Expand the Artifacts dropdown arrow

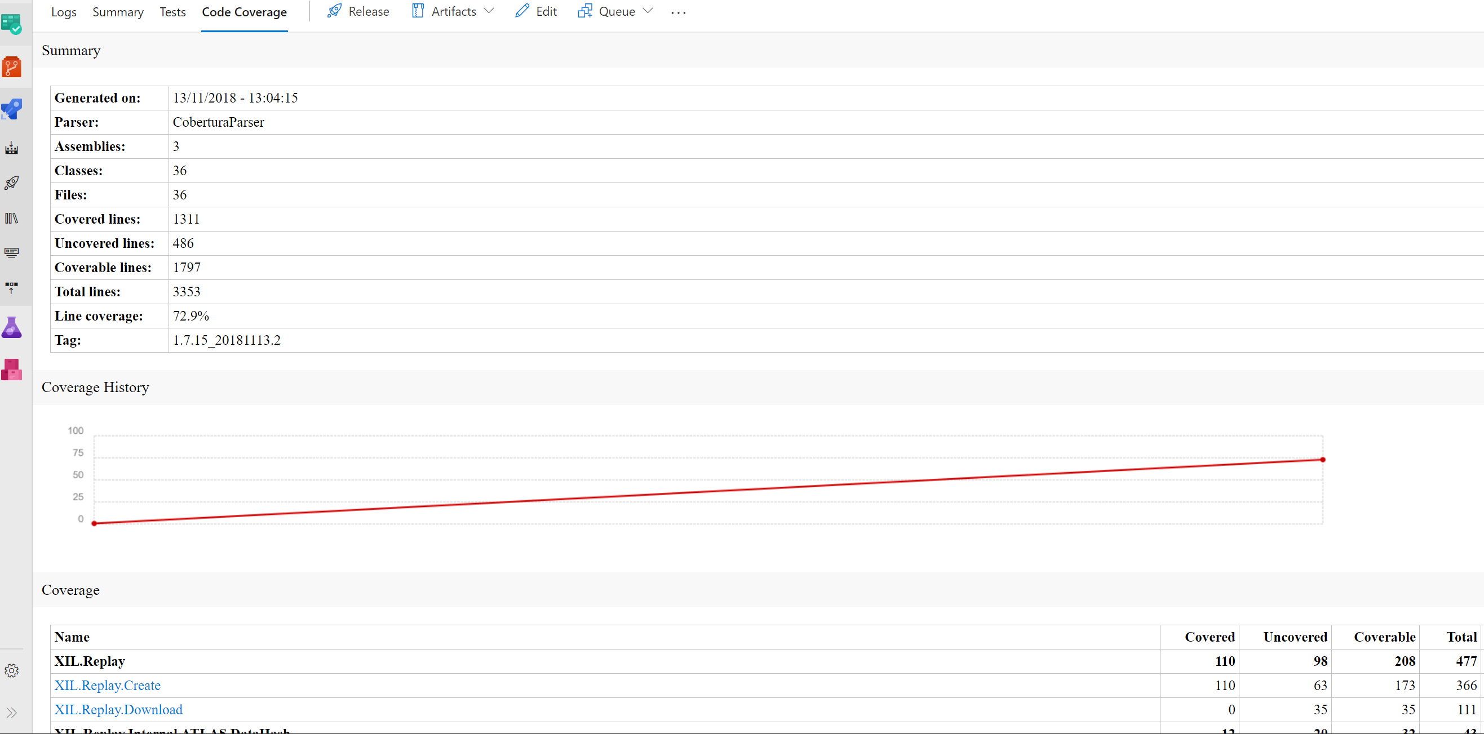(490, 11)
